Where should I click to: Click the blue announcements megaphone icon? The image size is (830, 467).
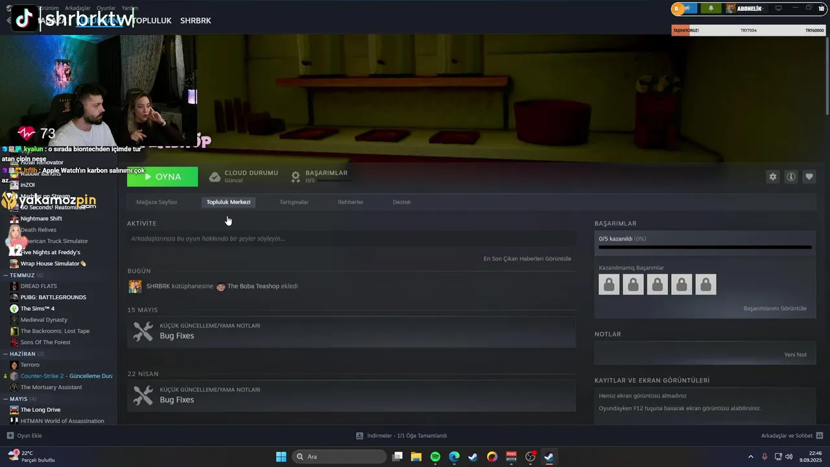tap(689, 8)
